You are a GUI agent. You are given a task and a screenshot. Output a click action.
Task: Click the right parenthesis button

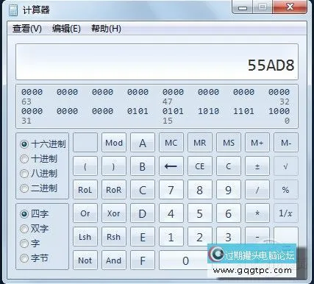click(x=114, y=166)
